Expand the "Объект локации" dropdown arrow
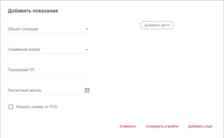This screenshot has height=138, width=224. [x=87, y=29]
